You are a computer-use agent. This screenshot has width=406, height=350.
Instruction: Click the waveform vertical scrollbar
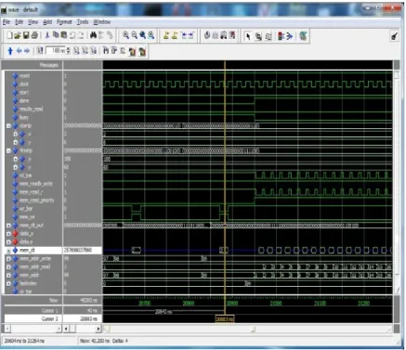(x=397, y=183)
